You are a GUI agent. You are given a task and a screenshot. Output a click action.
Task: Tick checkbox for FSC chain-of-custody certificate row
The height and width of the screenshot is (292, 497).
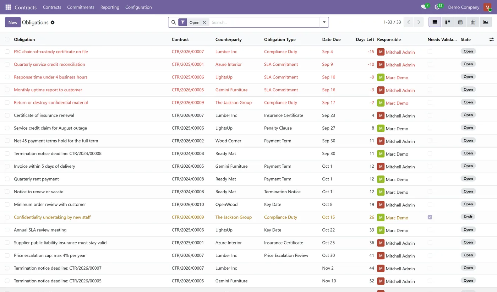[7, 52]
